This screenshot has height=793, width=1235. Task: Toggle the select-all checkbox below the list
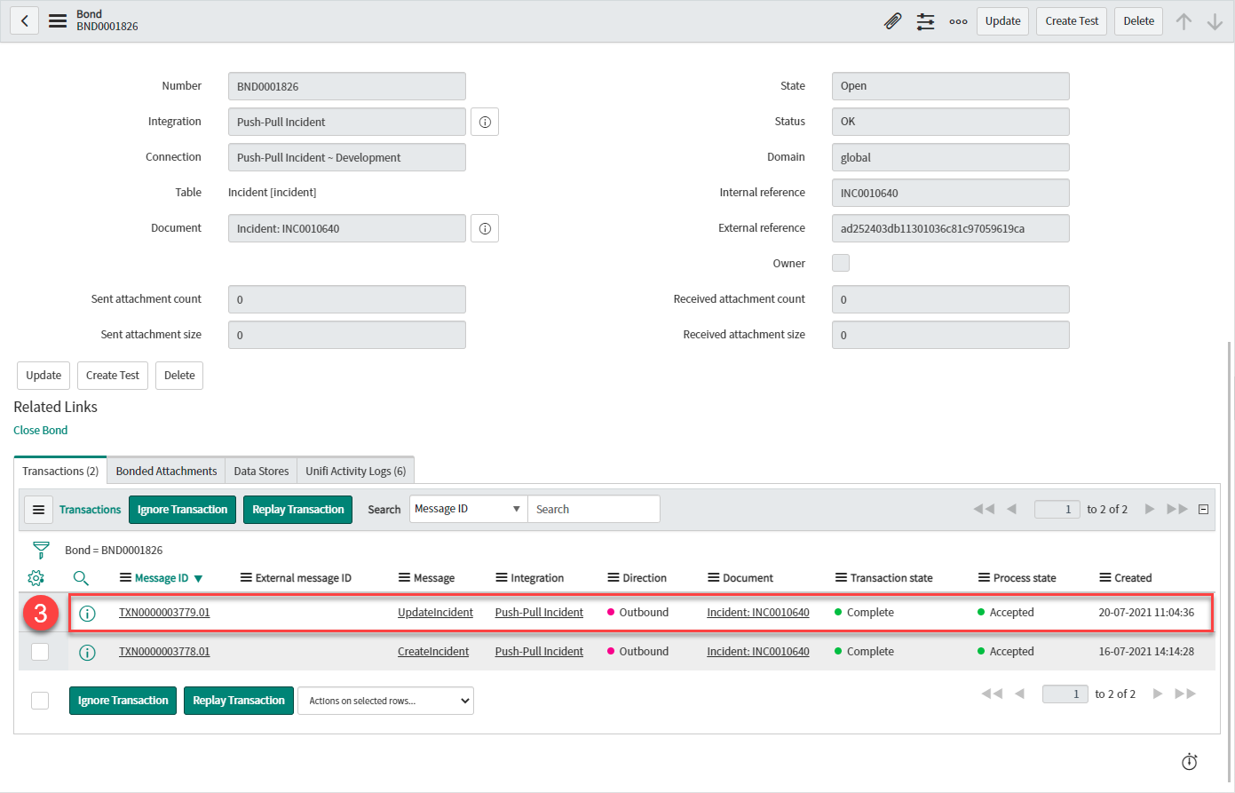(40, 701)
